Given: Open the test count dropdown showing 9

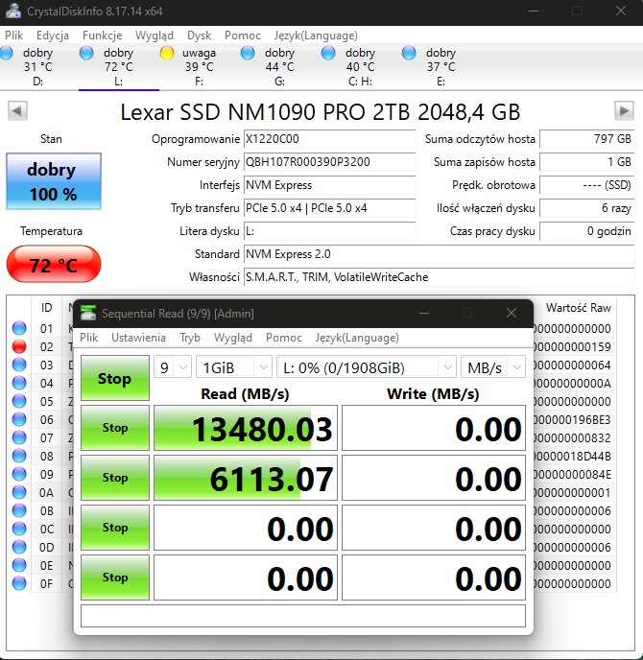Looking at the screenshot, I should (172, 367).
